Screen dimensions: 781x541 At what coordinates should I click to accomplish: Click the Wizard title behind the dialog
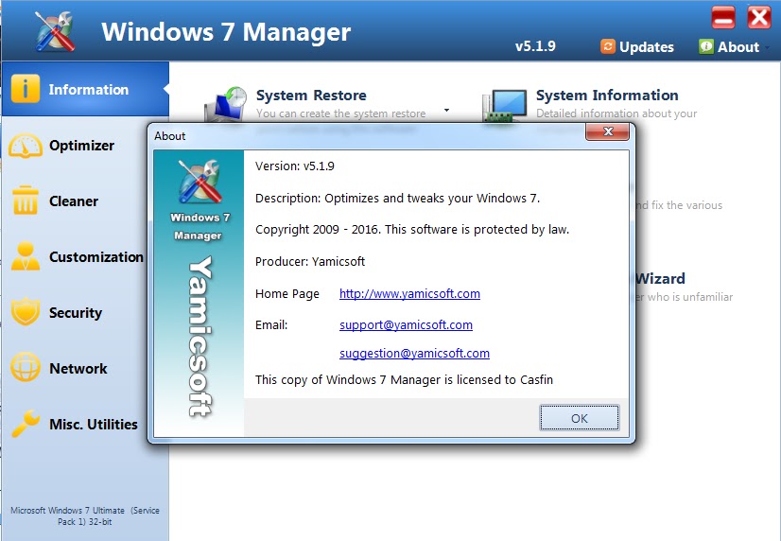click(661, 278)
